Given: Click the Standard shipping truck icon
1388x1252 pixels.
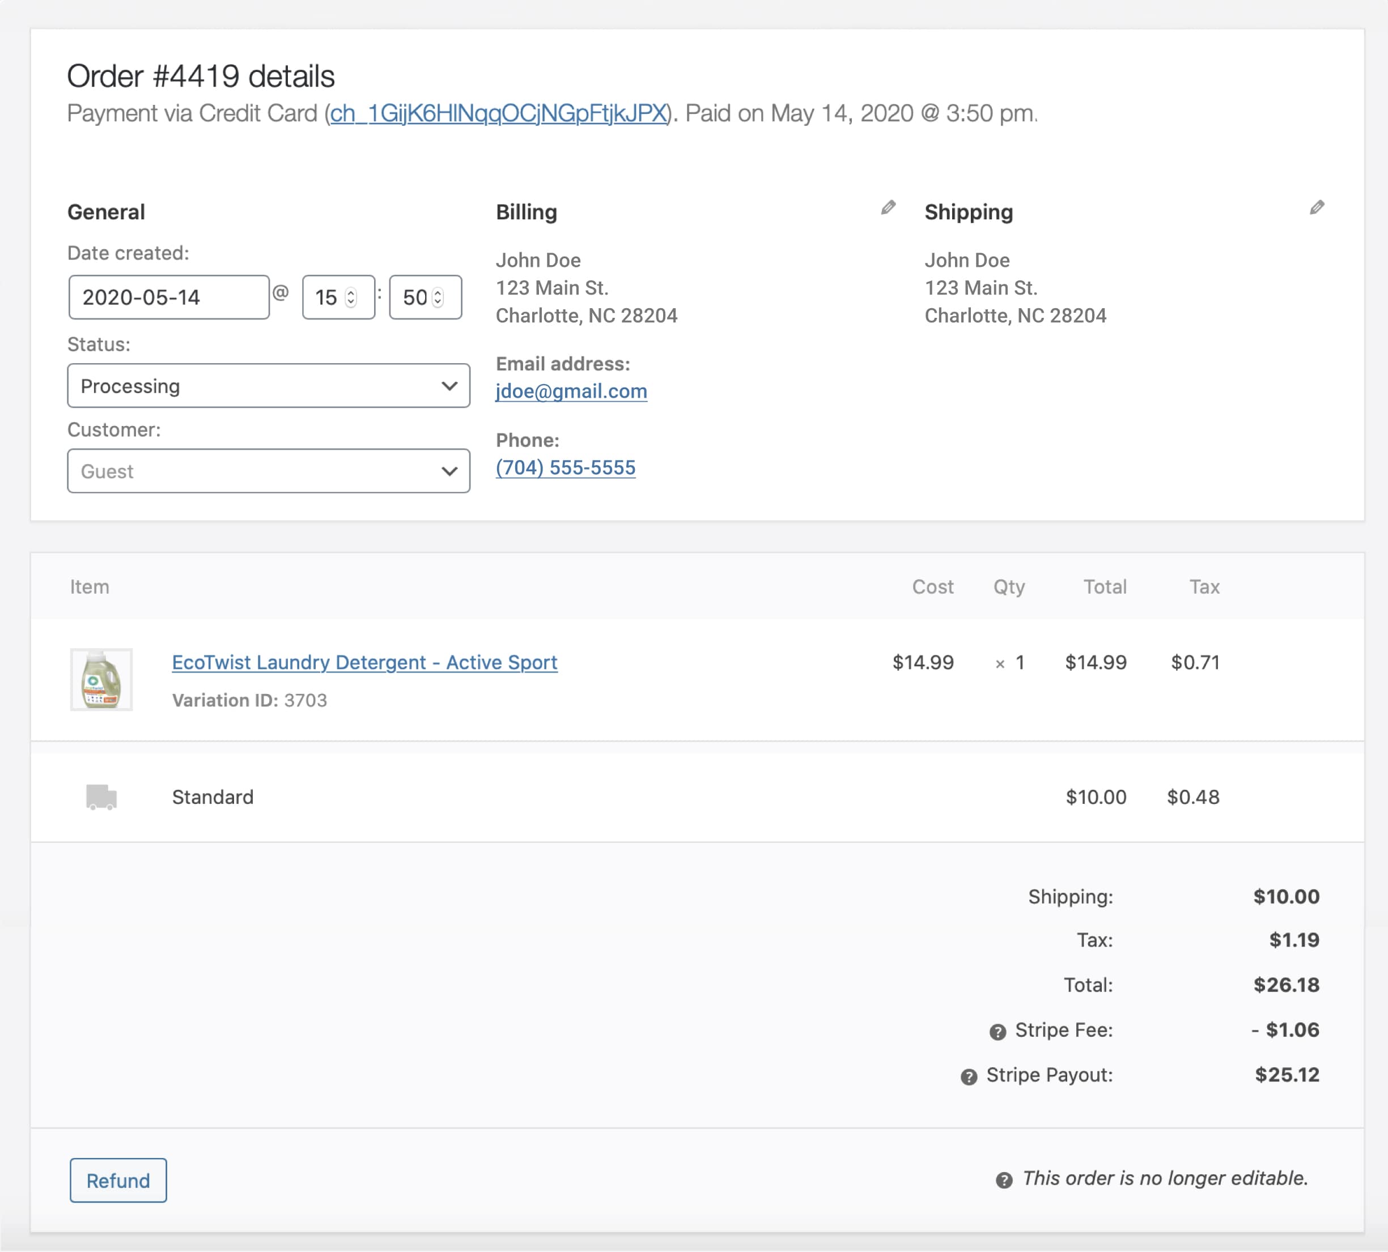Looking at the screenshot, I should (101, 797).
